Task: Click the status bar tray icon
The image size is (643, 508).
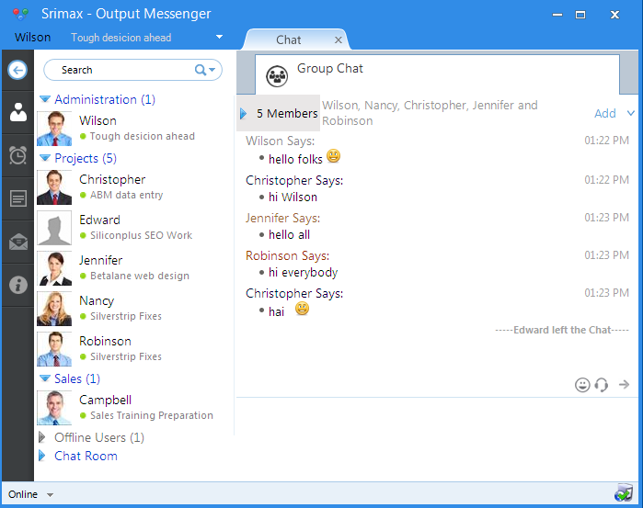Action: tap(624, 494)
